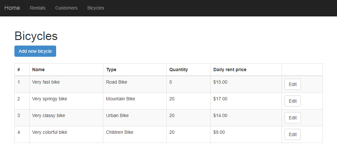This screenshot has width=337, height=161.
Task: Open the Rentals navigation menu item
Action: (x=38, y=8)
